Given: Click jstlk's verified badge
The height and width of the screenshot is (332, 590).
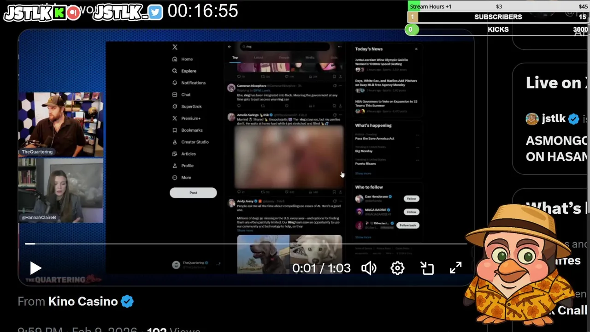Looking at the screenshot, I should (x=573, y=119).
